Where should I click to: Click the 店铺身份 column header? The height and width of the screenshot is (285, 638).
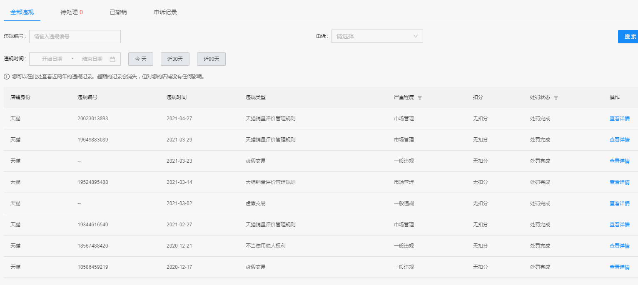pyautogui.click(x=20, y=97)
